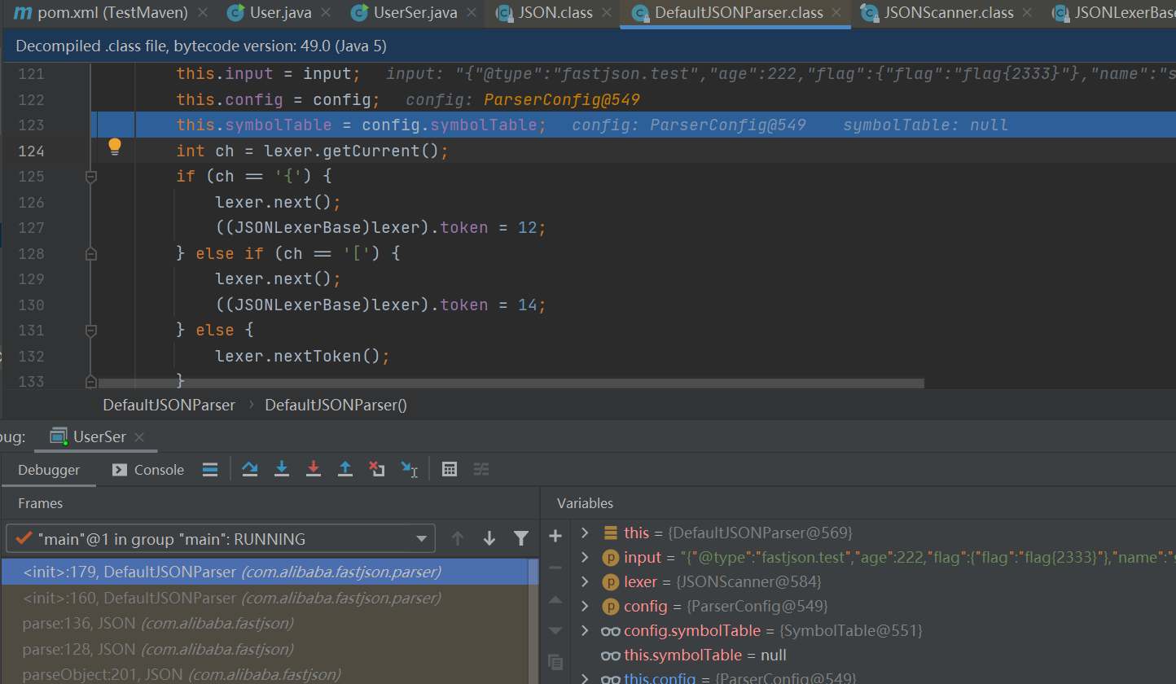The width and height of the screenshot is (1176, 684).
Task: Close the JSONScanner.class editor tab
Action: tap(1029, 13)
